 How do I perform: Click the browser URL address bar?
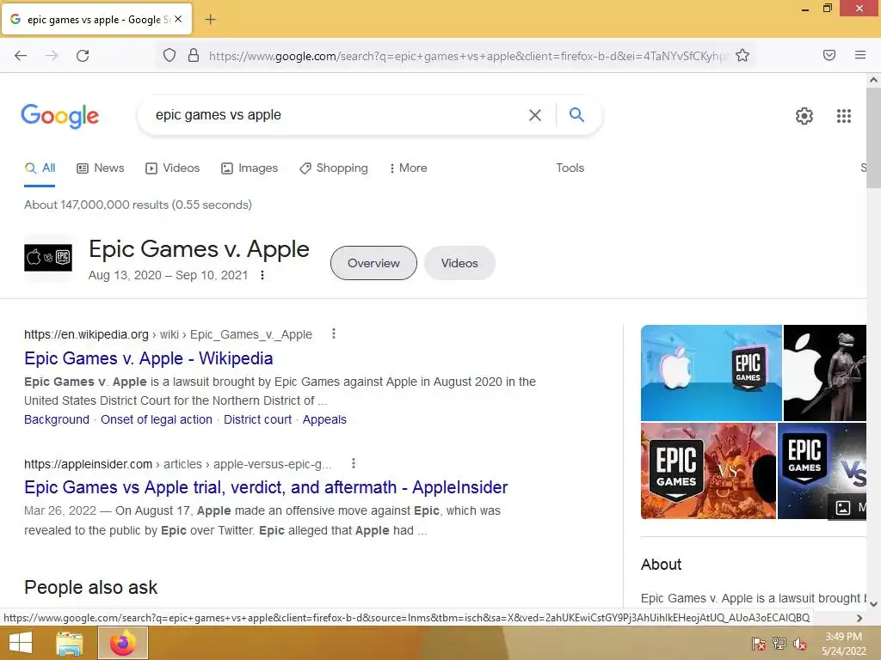click(466, 56)
